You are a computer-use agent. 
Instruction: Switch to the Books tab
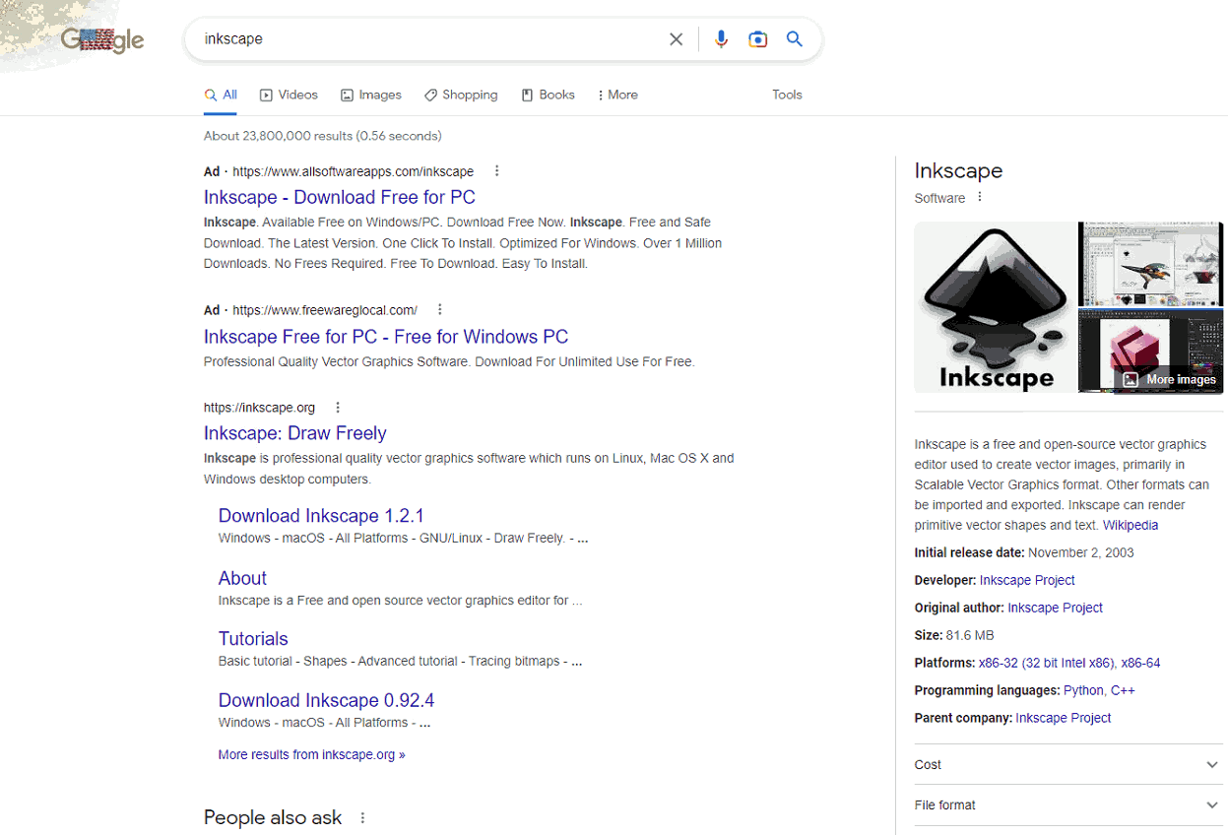point(549,95)
